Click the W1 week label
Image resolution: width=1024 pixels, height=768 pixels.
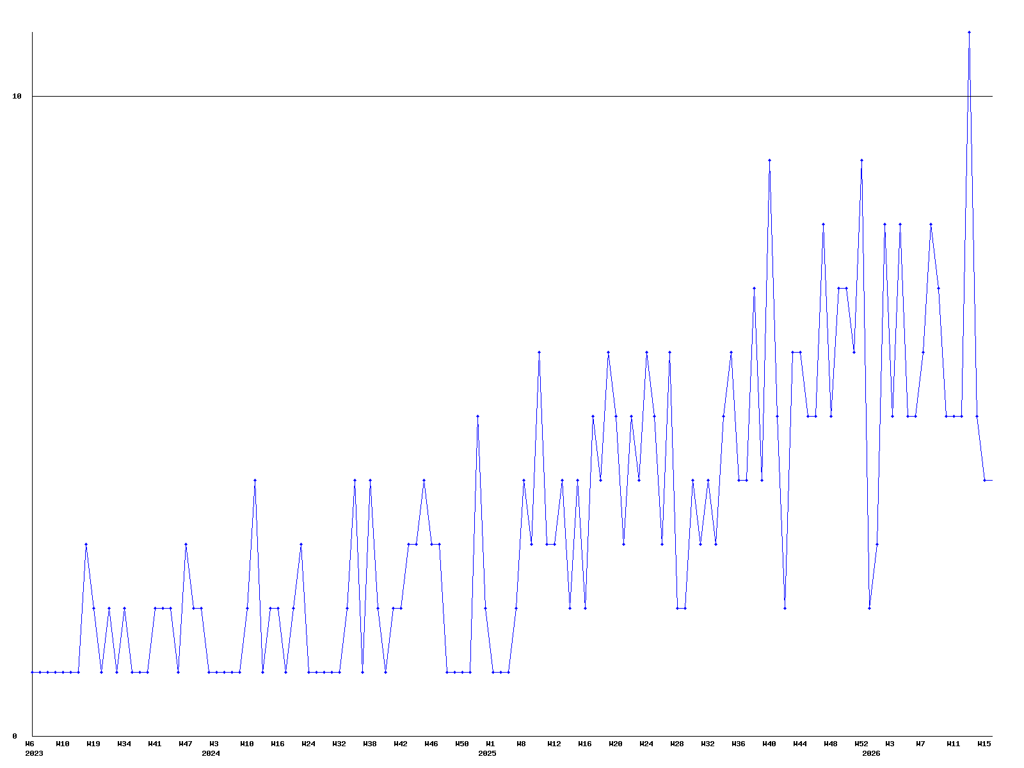(x=490, y=744)
